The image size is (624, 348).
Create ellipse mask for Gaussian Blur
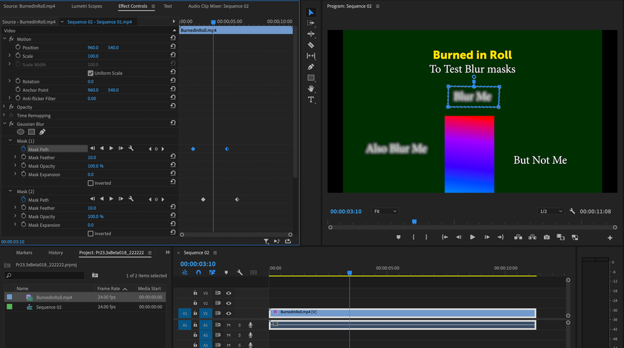point(21,132)
